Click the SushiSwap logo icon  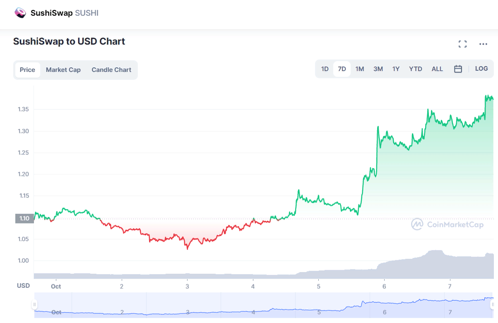pos(20,13)
